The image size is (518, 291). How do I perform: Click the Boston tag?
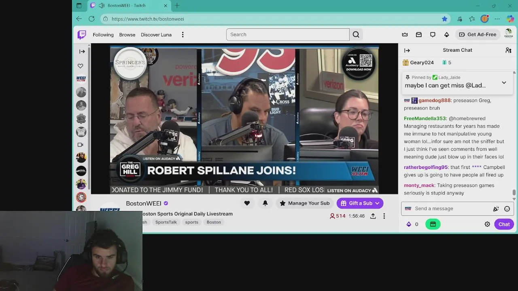tap(214, 222)
